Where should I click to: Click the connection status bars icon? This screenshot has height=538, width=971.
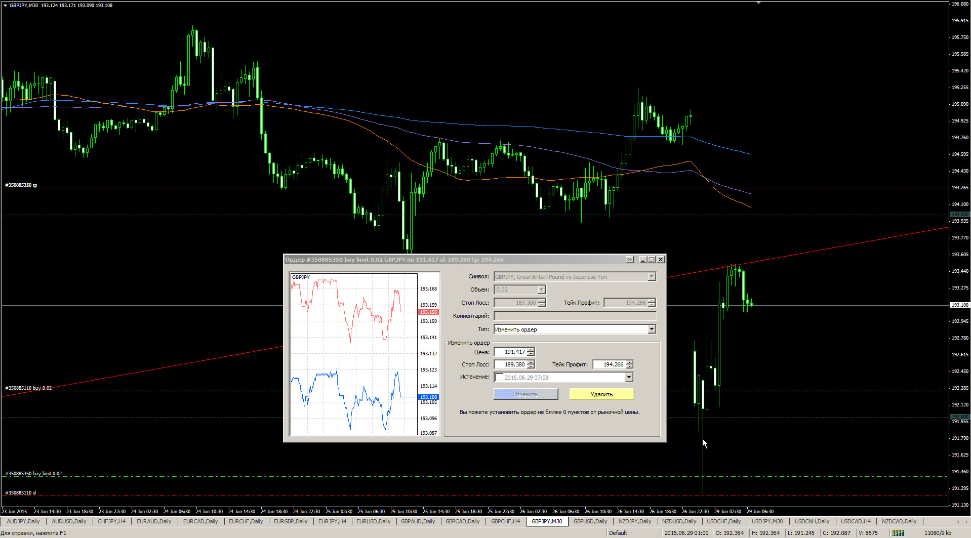point(898,533)
